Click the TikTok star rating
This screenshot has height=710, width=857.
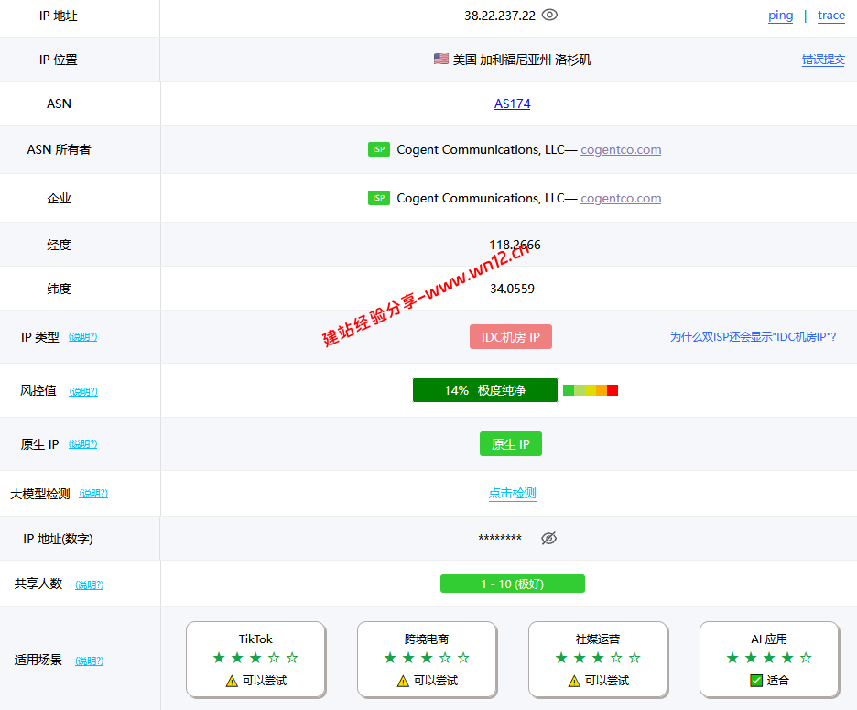(x=255, y=658)
